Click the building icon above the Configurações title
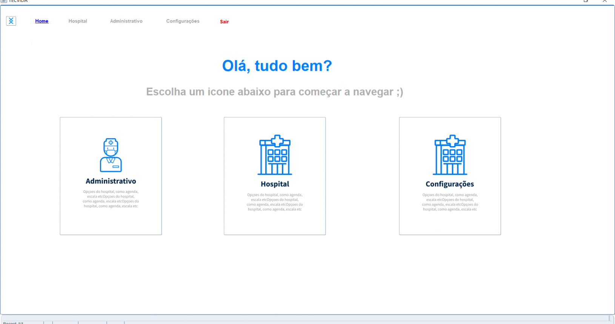The height and width of the screenshot is (324, 615). [x=450, y=155]
